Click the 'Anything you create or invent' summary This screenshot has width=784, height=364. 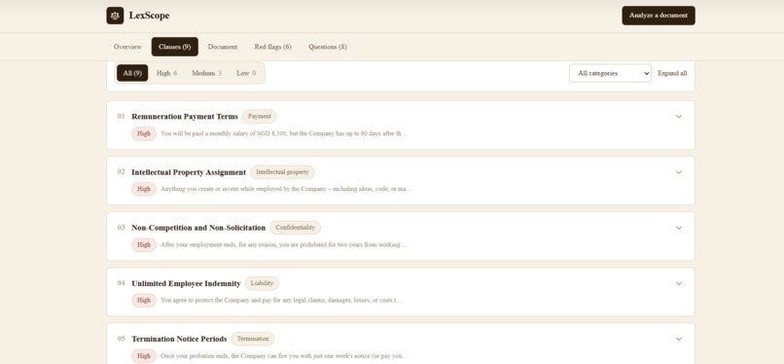point(286,189)
